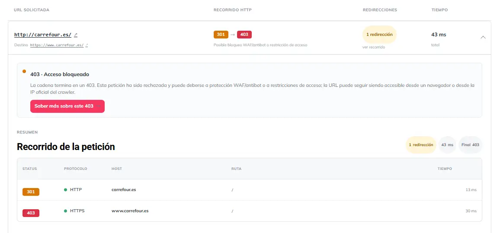
Task: Click the 'Posible bloqueo WAF/antibot' note
Action: coord(260,45)
